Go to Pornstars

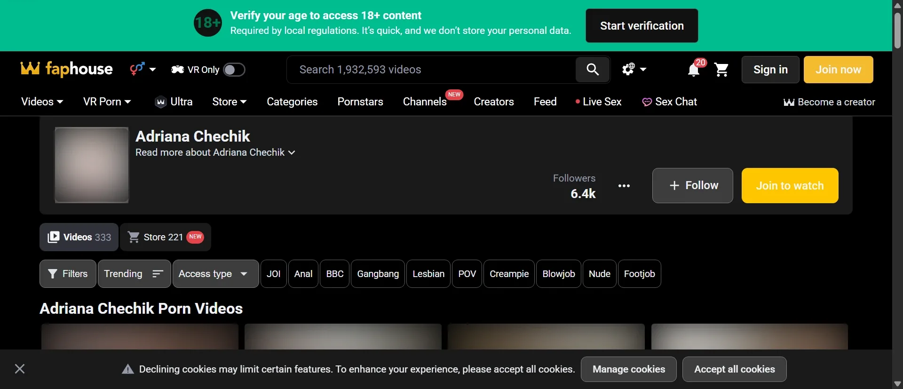[360, 102]
